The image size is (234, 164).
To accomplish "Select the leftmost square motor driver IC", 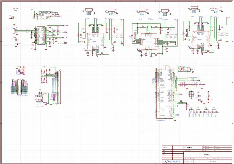I will 95,41.
